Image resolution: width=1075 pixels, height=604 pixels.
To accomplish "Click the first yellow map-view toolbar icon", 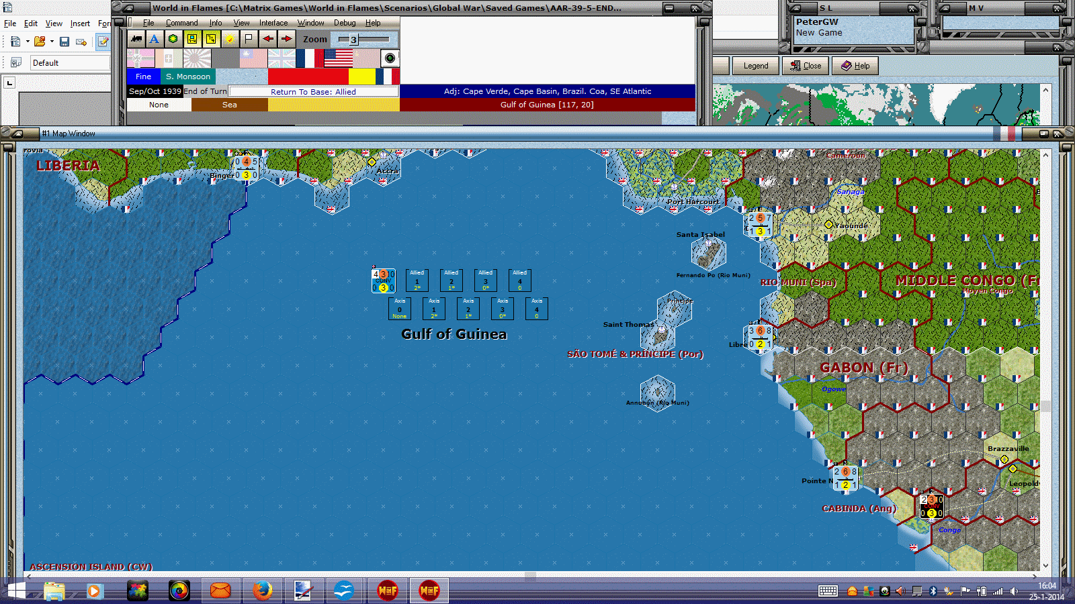I will point(192,39).
